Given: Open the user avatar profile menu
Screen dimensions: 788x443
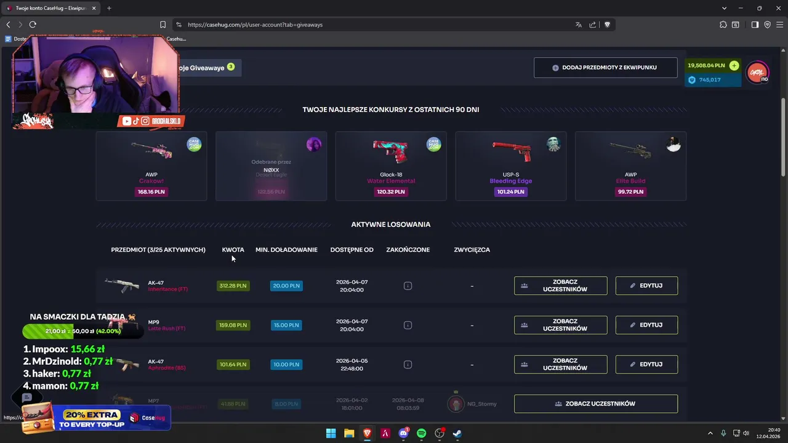Looking at the screenshot, I should tap(757, 73).
